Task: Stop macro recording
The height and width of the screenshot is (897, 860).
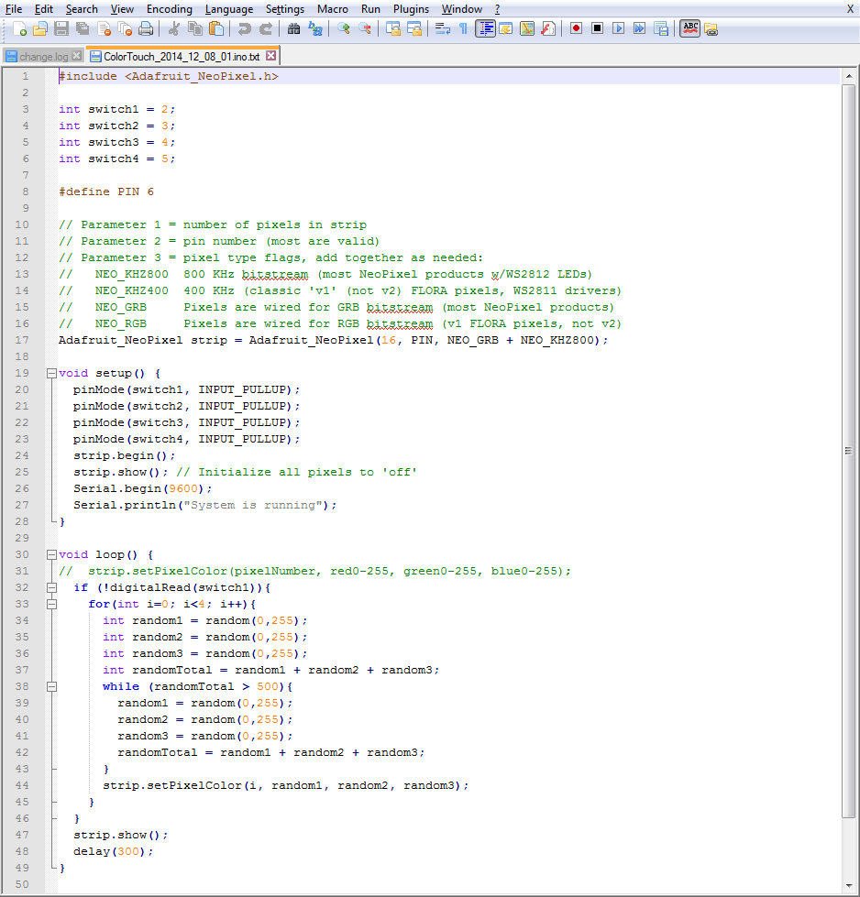Action: [x=597, y=28]
